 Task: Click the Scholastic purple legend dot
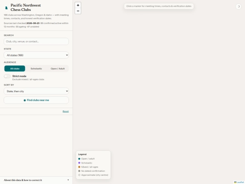click(x=79, y=163)
